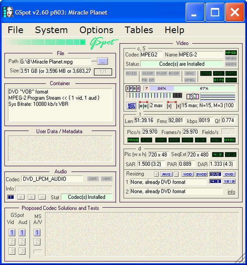Click the MPG2 indicator in Video panel
This screenshot has width=247, height=265.
pyautogui.click(x=231, y=53)
